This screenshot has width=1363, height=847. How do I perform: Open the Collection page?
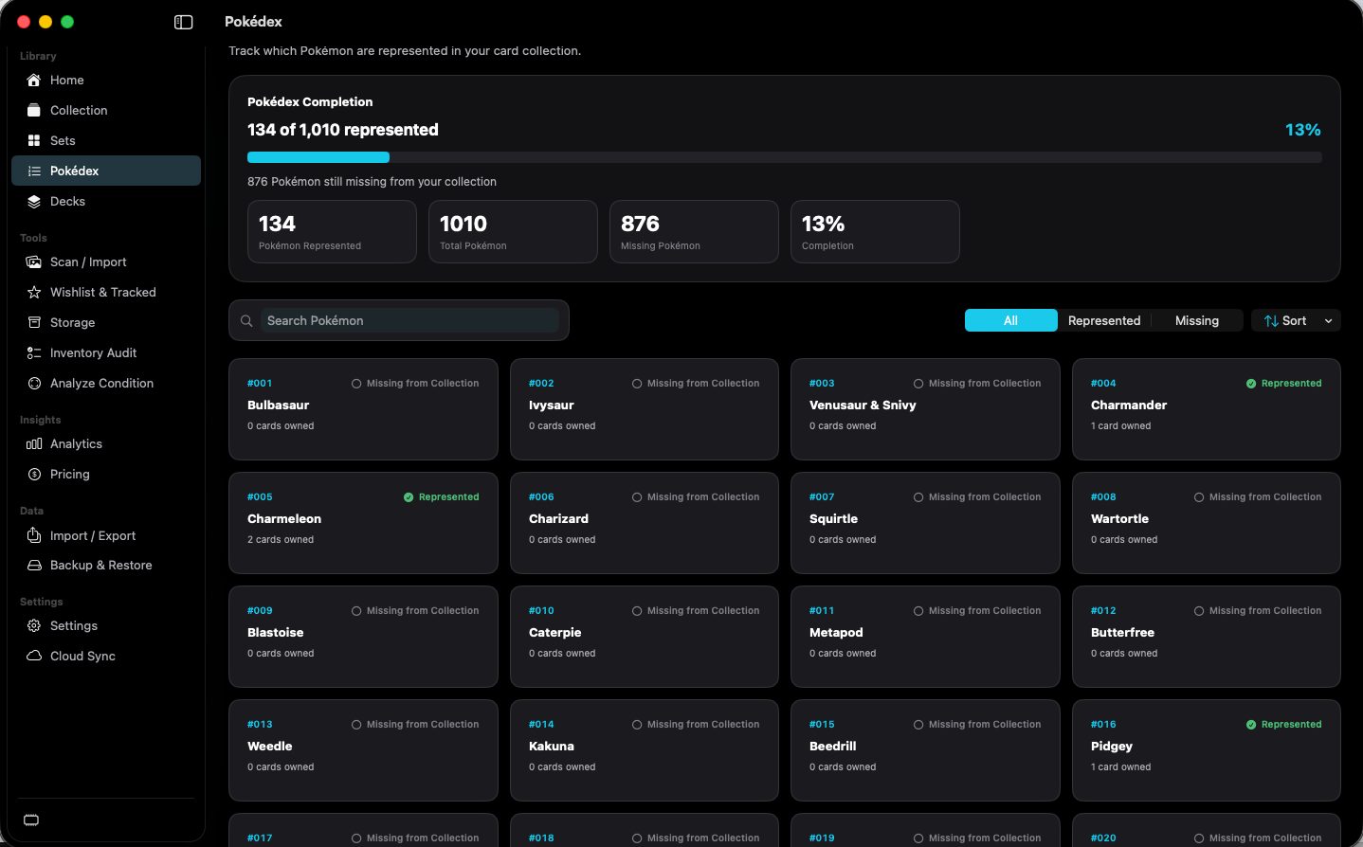tap(106, 111)
